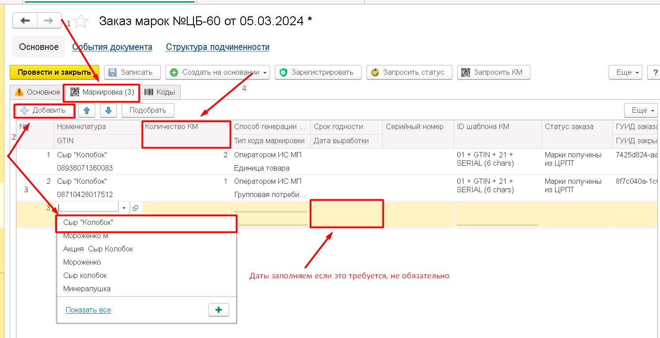Select Мороженко м from dropdown list

(x=147, y=236)
